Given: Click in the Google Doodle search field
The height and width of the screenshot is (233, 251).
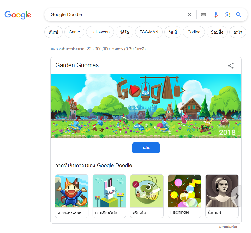Looking at the screenshot, I should (117, 15).
